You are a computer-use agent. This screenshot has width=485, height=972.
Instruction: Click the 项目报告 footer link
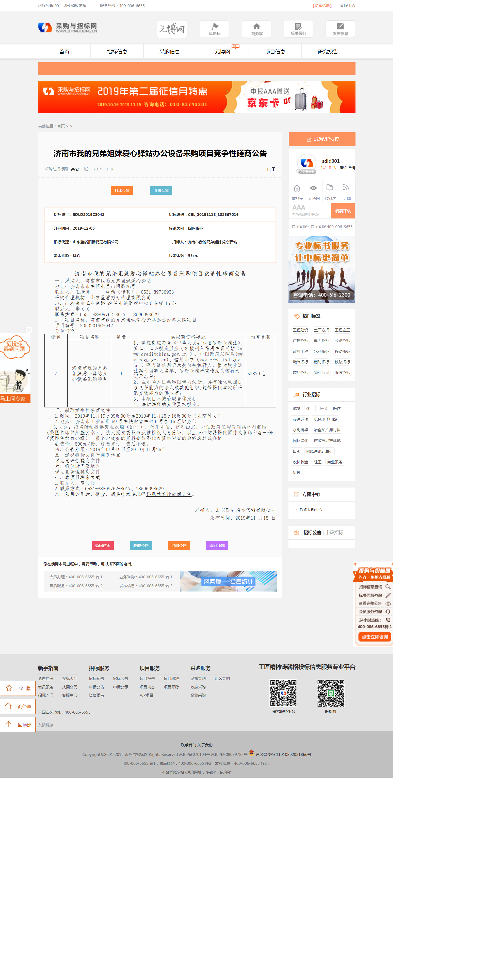147,679
